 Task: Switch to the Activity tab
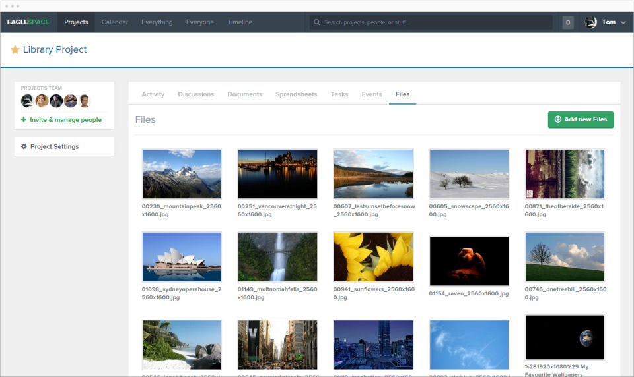point(153,94)
